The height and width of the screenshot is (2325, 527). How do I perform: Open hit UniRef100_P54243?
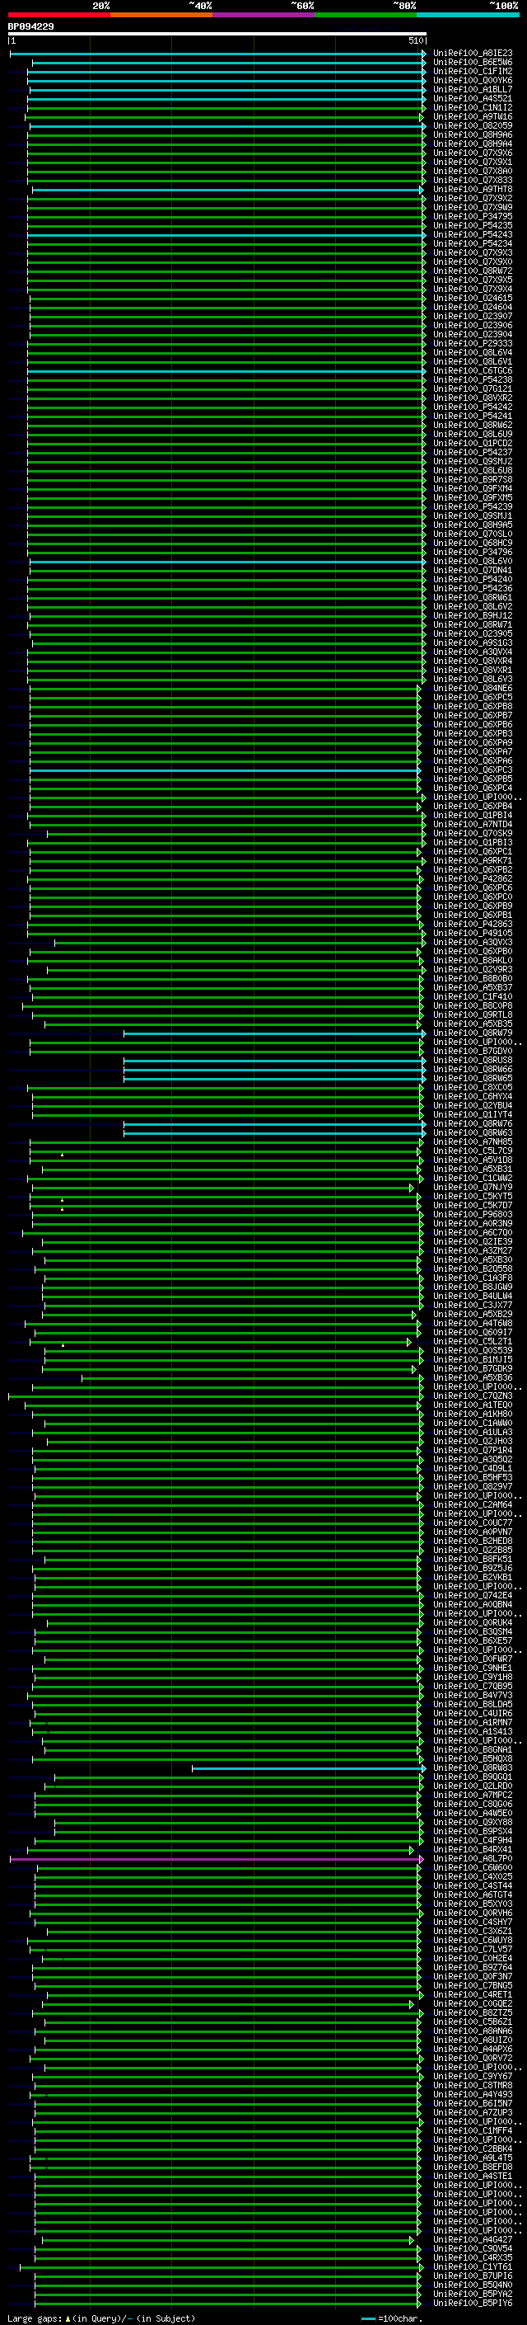point(472,235)
